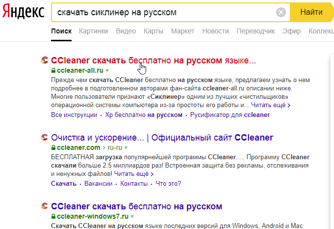Click the favicon of the ccleaner.com result
The width and height of the screenshot is (334, 229).
click(44, 137)
